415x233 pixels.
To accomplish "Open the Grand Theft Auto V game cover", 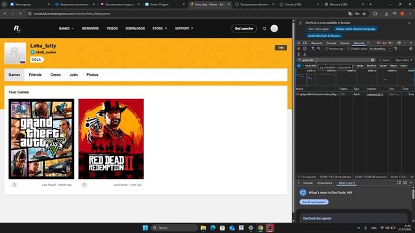I will click(41, 139).
